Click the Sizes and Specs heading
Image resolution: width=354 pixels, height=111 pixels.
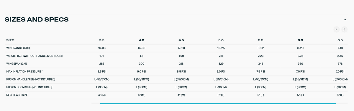[37, 20]
